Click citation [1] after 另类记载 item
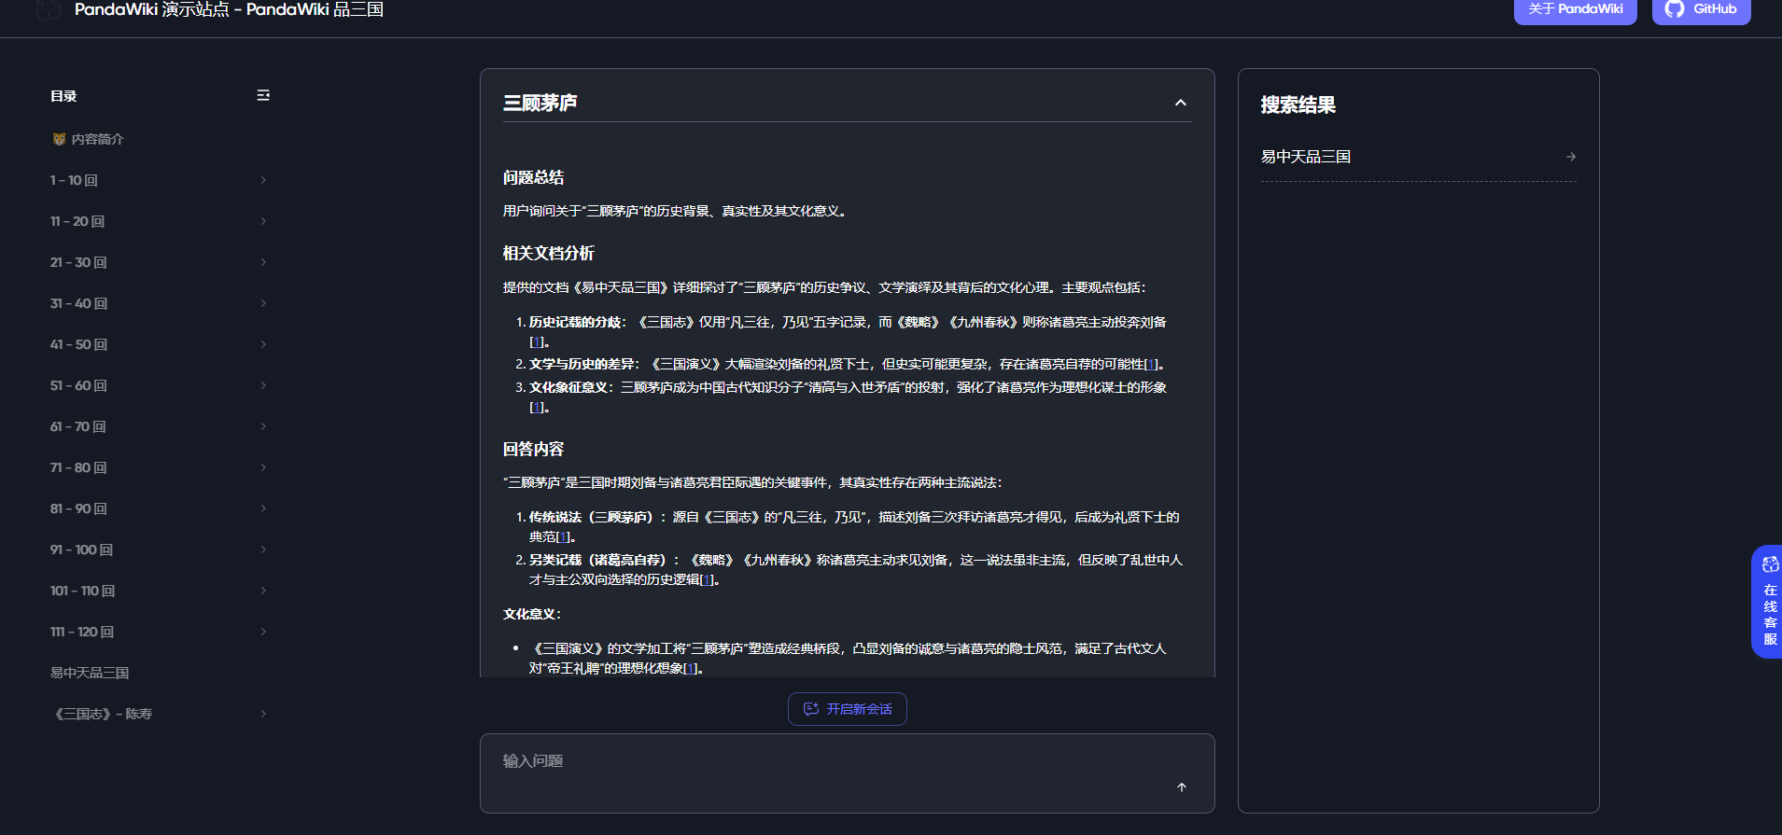 point(707,580)
